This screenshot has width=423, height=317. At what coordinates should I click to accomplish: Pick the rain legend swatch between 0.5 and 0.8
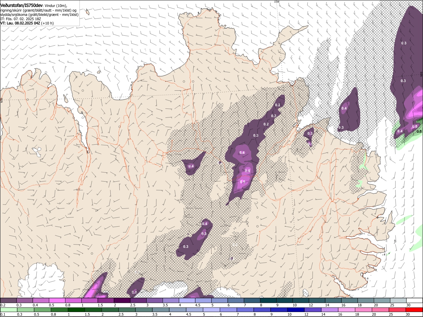[x=42, y=310]
